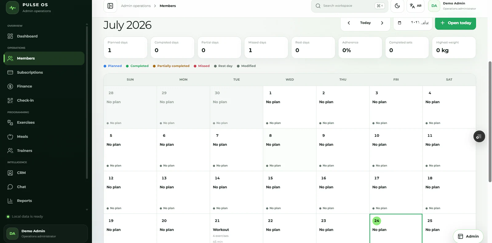
Task: Click Open today button
Action: pos(455,23)
